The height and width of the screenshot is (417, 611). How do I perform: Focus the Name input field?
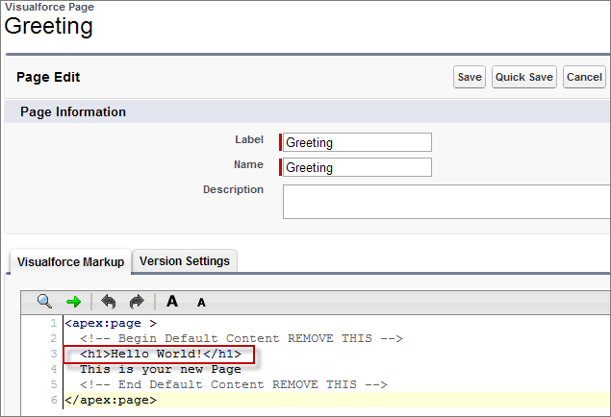(357, 167)
